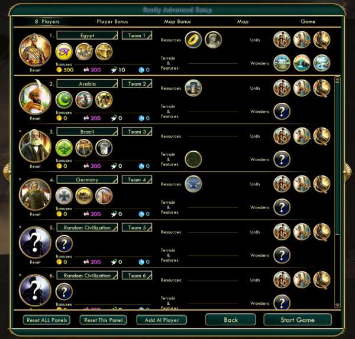The height and width of the screenshot is (339, 355).
Task: Click Germany's anvil resource icon
Action: click(193, 184)
